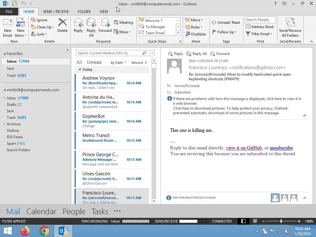Create a New Email message
This screenshot has width=316, height=237.
pyautogui.click(x=7, y=28)
